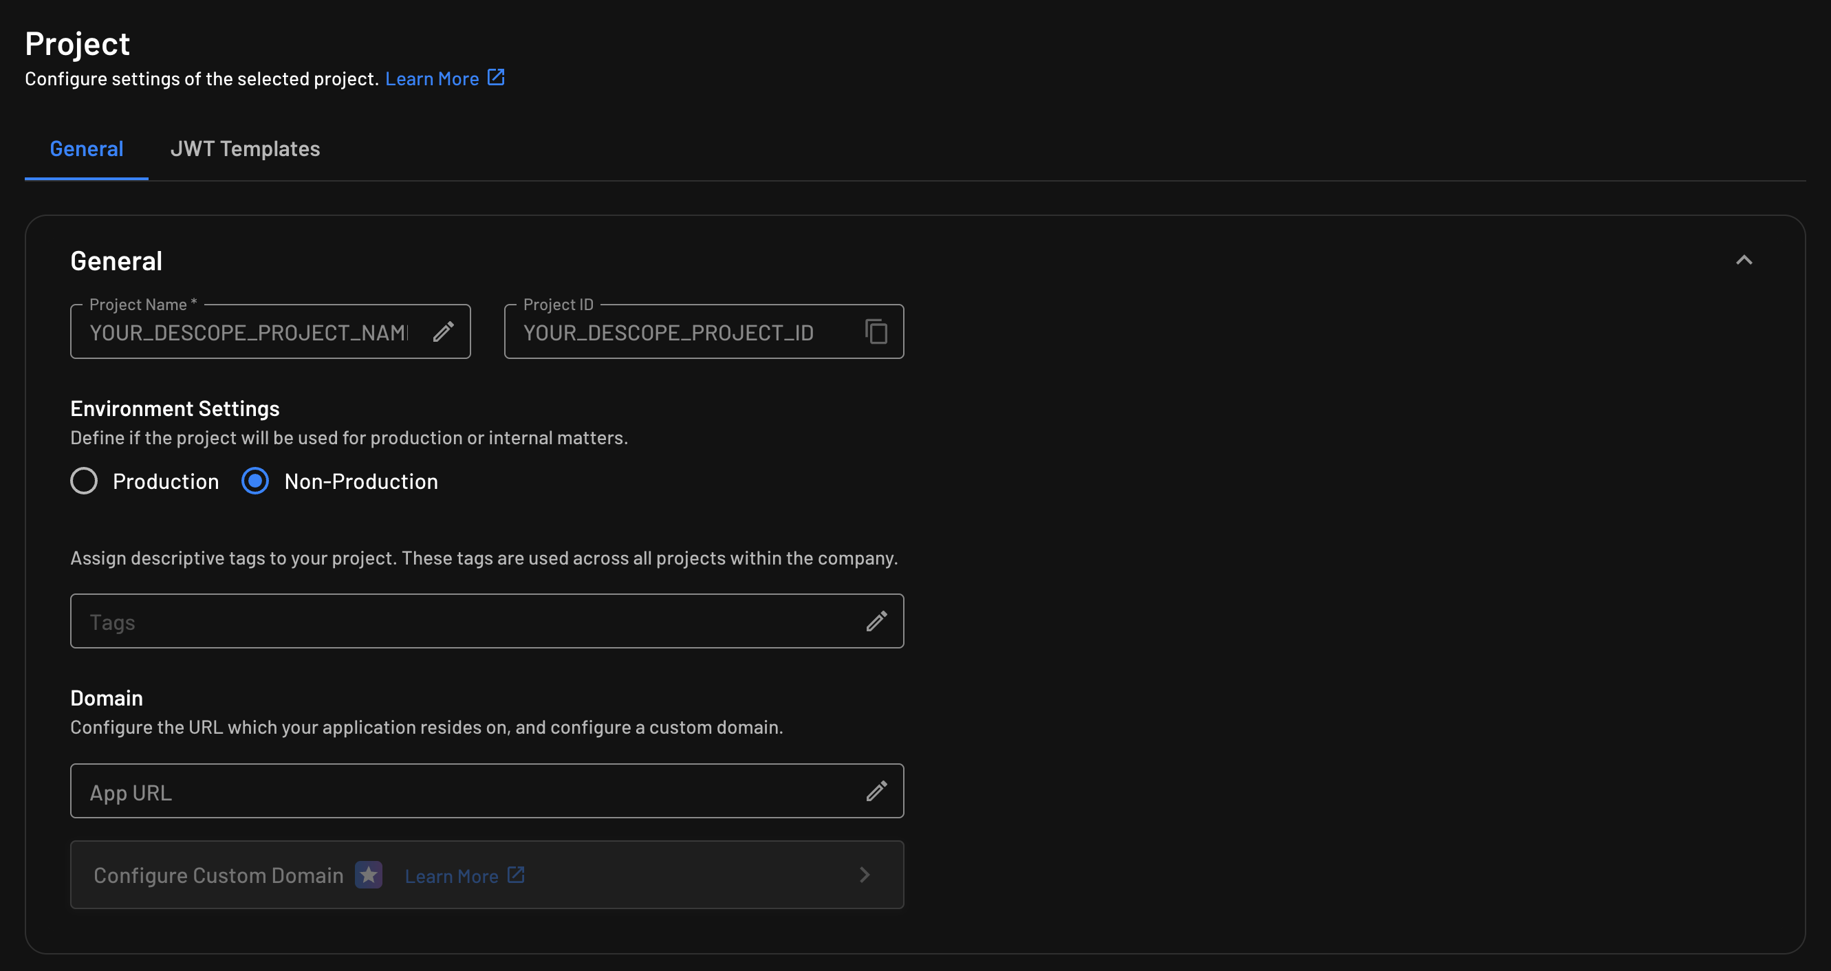The image size is (1831, 971).
Task: Expand Configure Custom Domain via the arrow chevron
Action: [x=865, y=875]
